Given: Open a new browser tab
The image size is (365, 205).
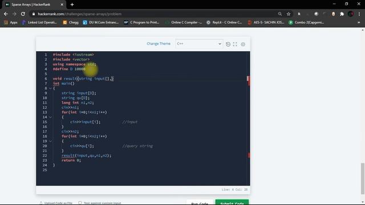Looking at the screenshot, I should [x=72, y=5].
